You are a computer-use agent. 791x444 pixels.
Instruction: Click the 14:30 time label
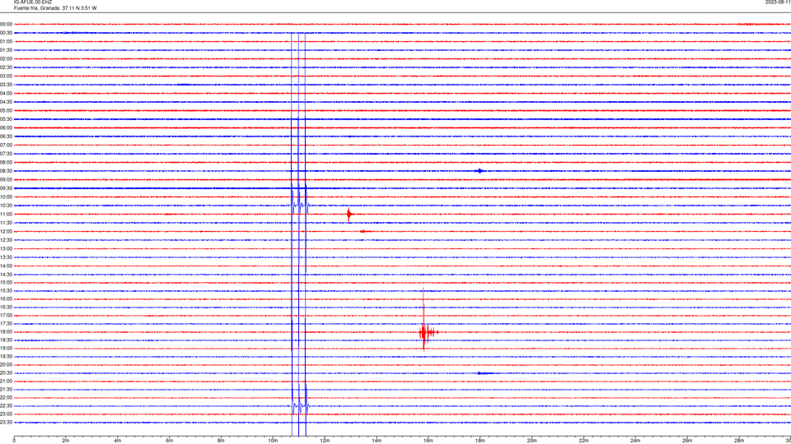coord(6,275)
